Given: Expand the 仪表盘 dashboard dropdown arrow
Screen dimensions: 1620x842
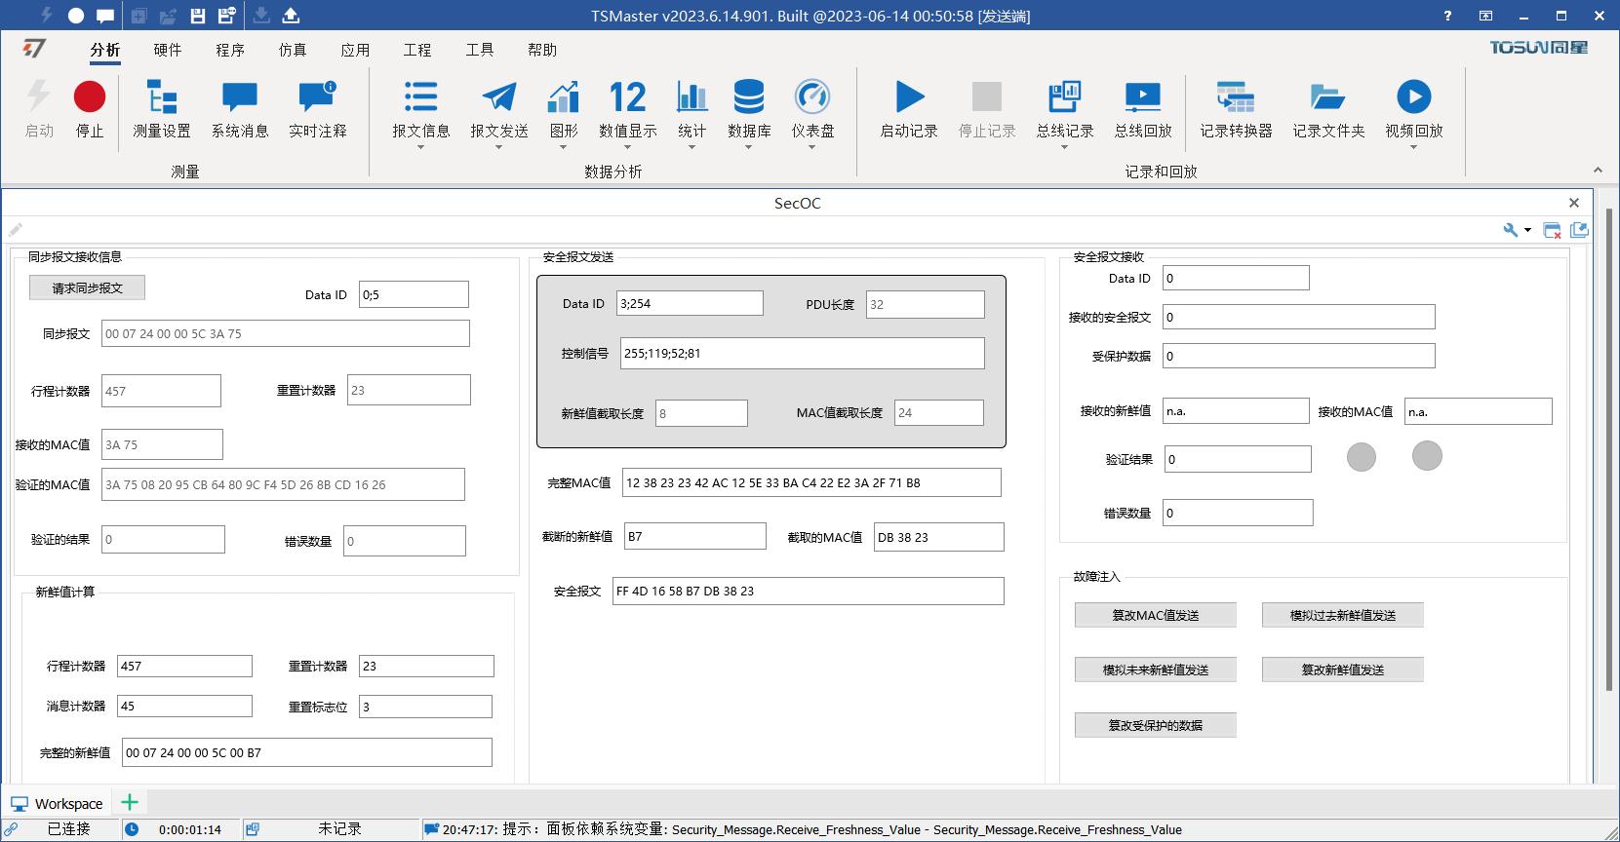Looking at the screenshot, I should [812, 147].
